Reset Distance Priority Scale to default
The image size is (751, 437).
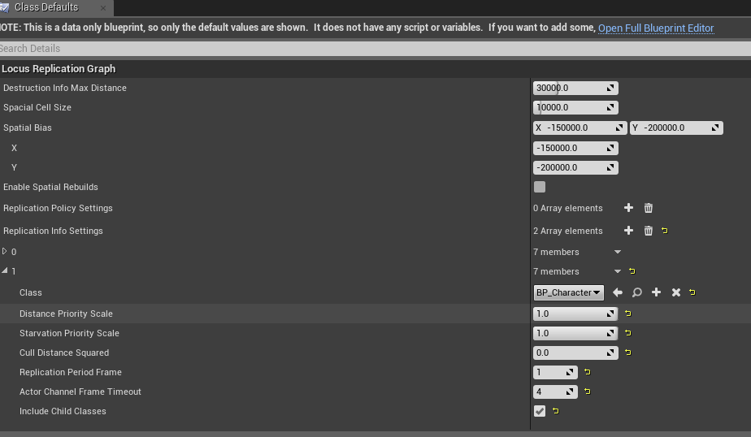point(628,314)
